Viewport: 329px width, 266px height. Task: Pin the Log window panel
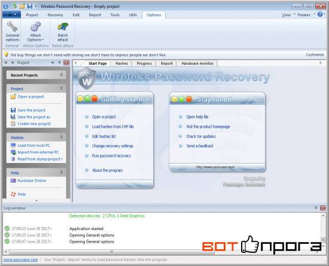click(316, 208)
